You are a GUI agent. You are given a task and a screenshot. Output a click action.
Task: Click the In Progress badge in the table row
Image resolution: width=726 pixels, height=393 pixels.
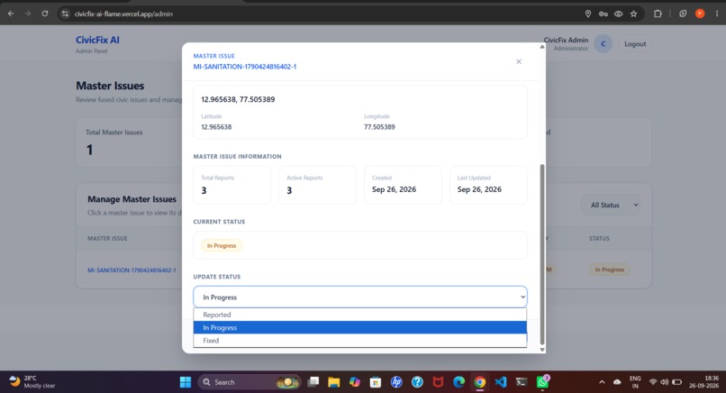pyautogui.click(x=609, y=270)
